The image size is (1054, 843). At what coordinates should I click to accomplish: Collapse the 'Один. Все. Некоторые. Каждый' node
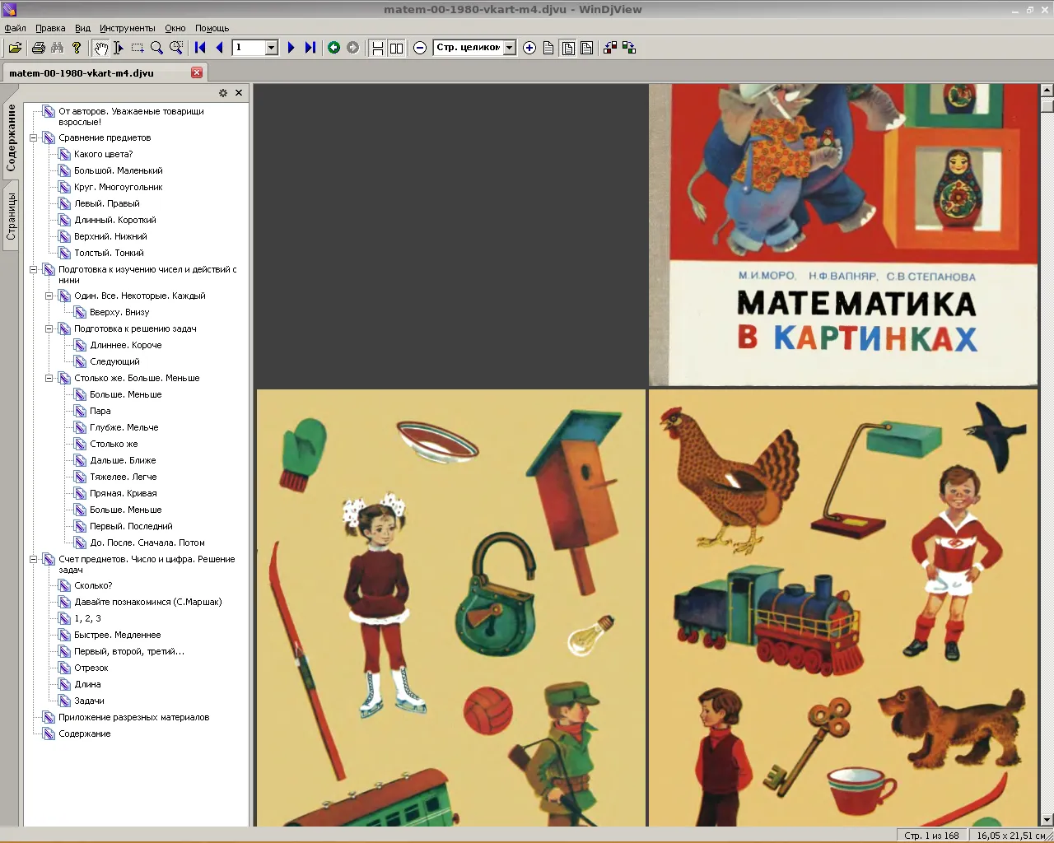[49, 296]
